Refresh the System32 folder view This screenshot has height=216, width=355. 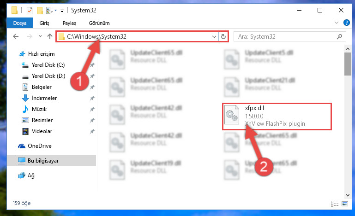click(x=223, y=36)
